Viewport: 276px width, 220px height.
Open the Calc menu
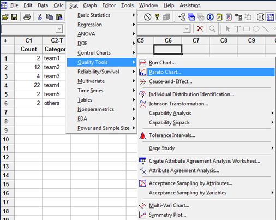[58, 5]
